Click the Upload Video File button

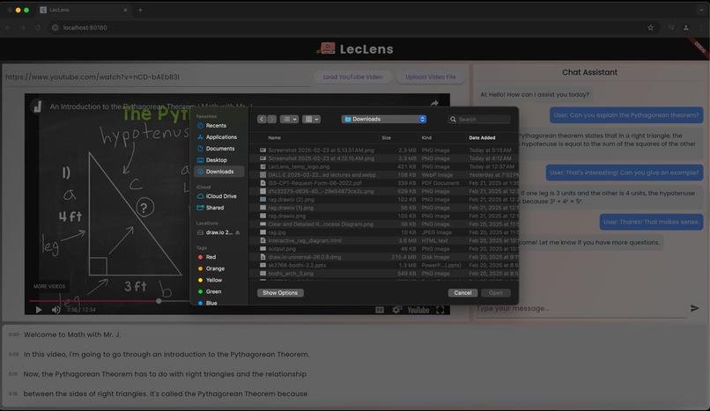(x=430, y=77)
